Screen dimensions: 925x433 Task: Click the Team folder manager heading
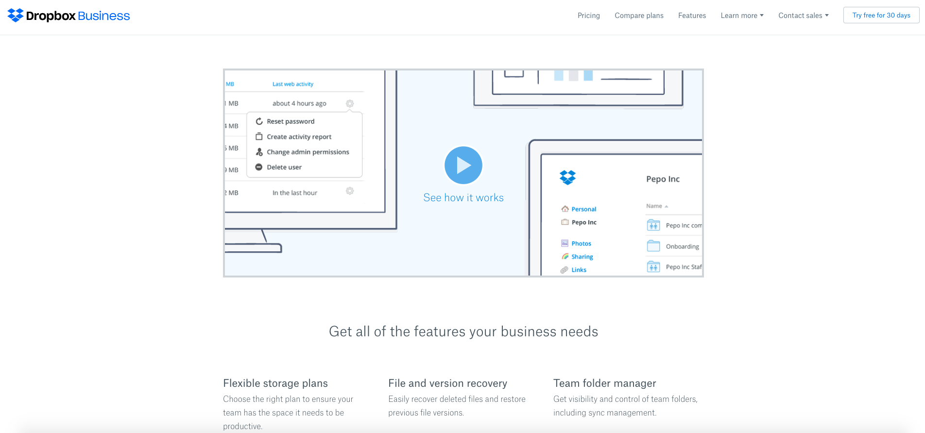click(604, 383)
